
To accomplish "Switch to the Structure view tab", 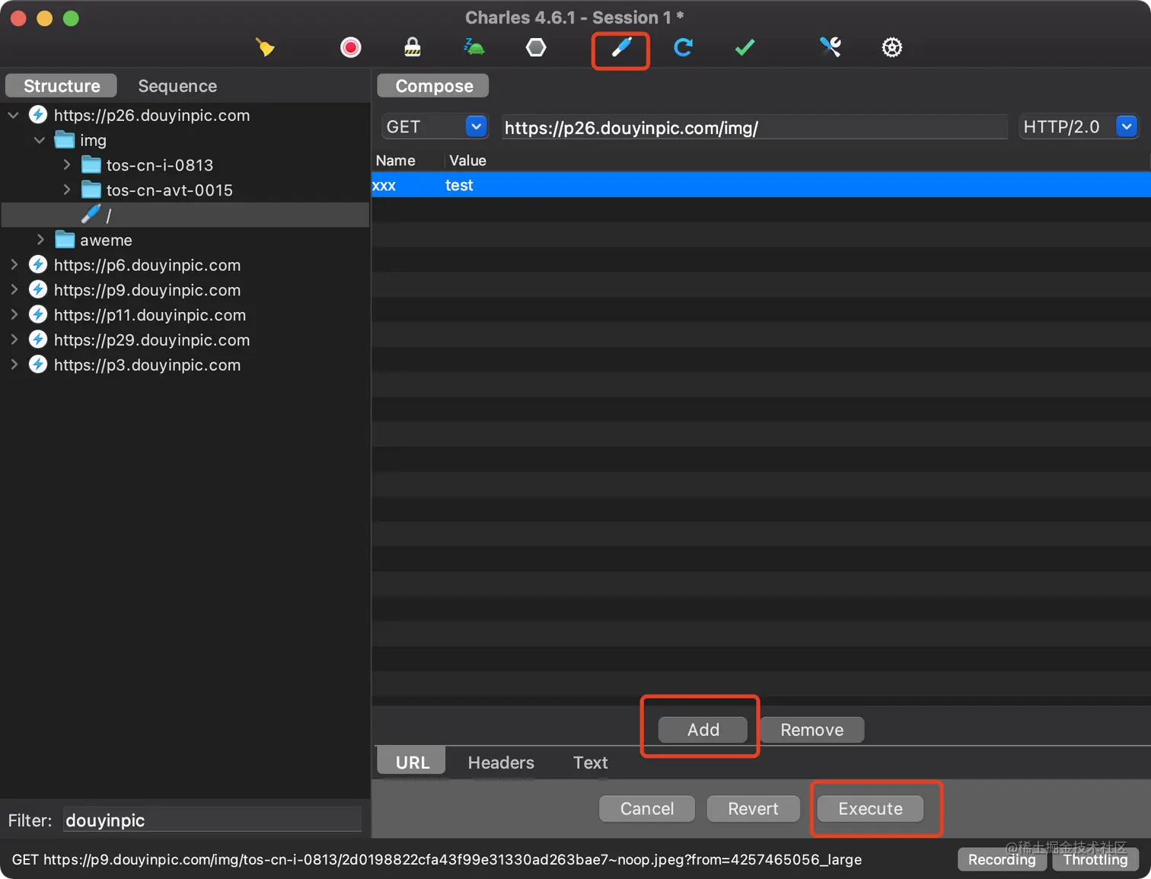I will coord(62,86).
